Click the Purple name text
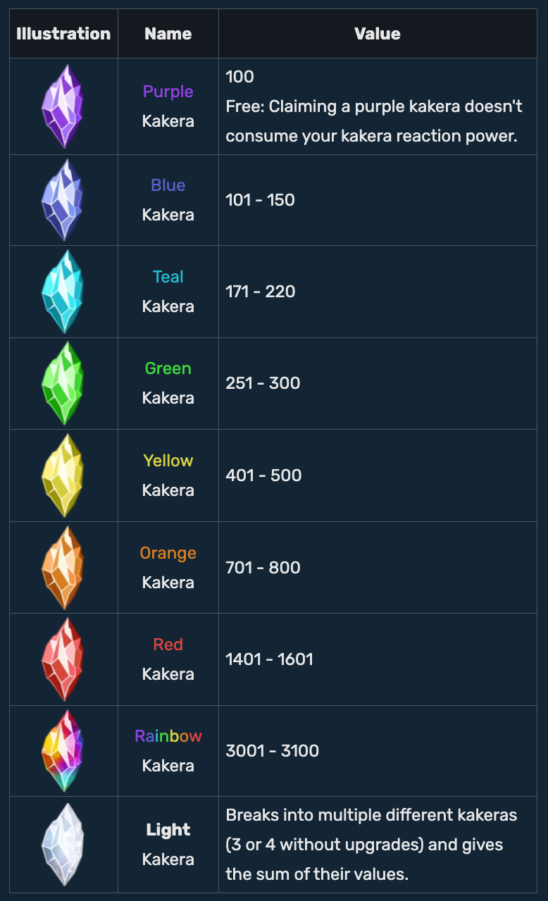 [x=168, y=92]
